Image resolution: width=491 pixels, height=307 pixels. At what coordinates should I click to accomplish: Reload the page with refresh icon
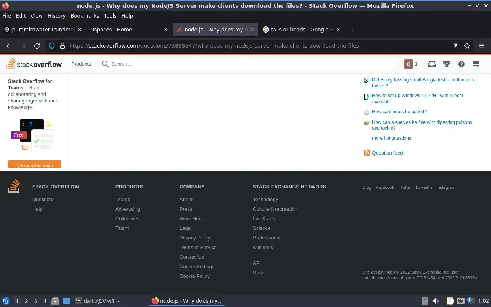tap(37, 46)
